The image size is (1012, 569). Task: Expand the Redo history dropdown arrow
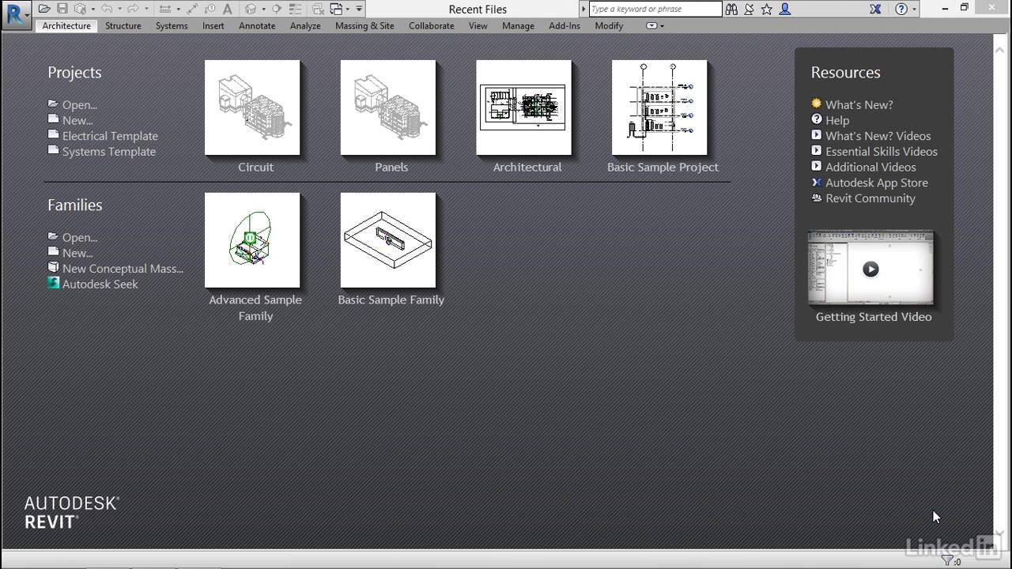pos(146,9)
